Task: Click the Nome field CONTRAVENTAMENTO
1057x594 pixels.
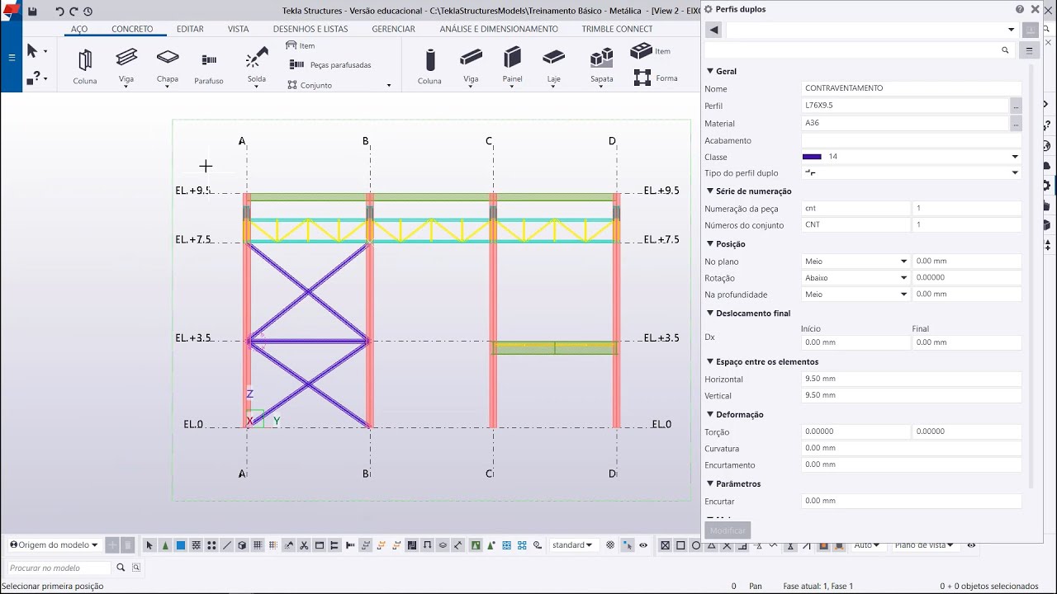Action: [912, 88]
